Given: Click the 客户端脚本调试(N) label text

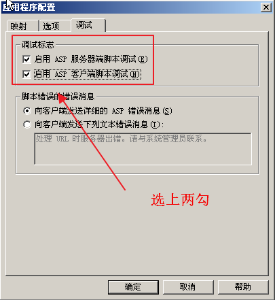Looking at the screenshot, I should click(x=106, y=74).
